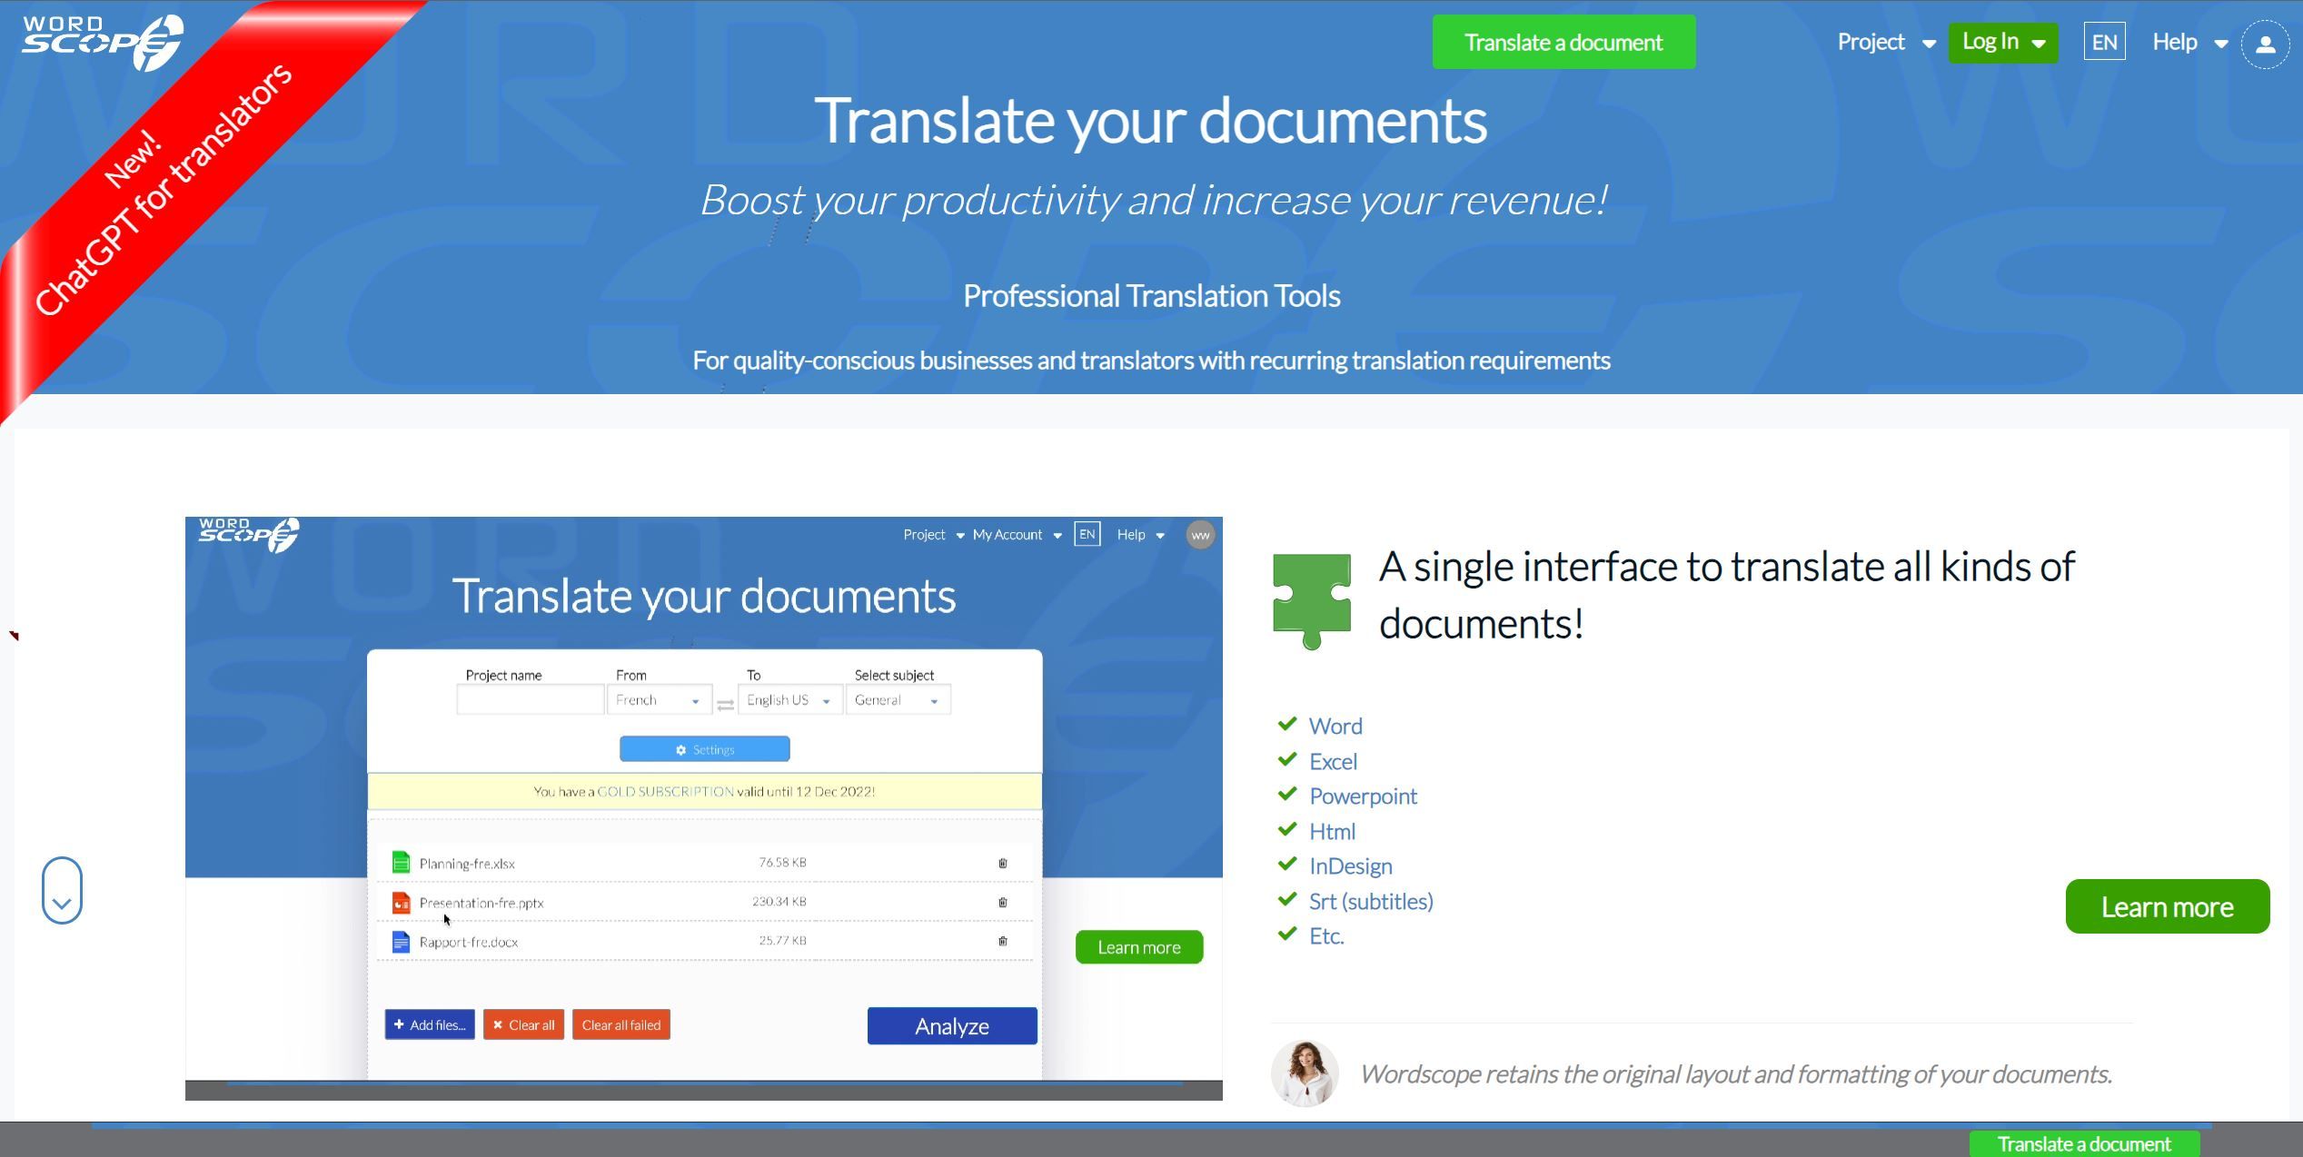Viewport: 2303px width, 1157px height.
Task: Click trash icon for Rapport-fre.docx row
Action: click(1003, 941)
